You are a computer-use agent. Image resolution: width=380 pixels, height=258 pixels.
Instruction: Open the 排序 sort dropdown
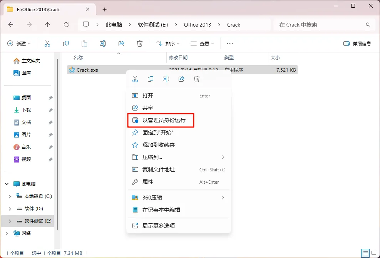(x=168, y=44)
